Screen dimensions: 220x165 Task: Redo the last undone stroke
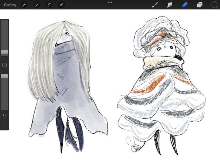[5, 125]
